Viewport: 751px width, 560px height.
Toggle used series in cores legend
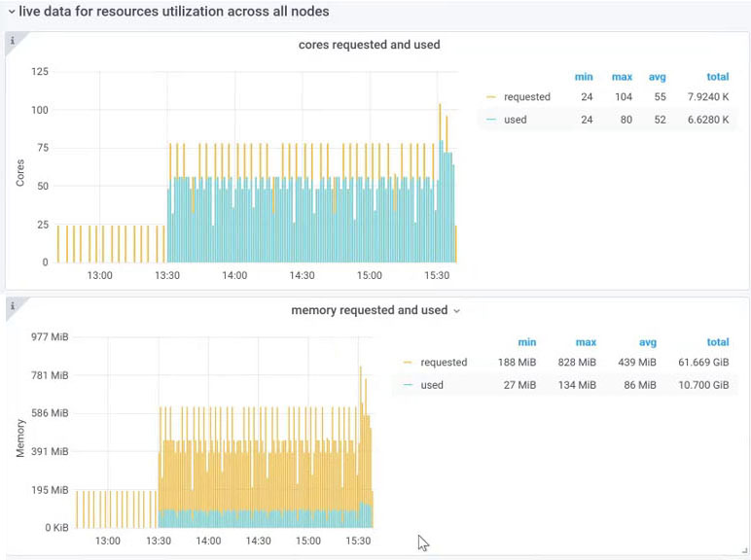515,120
